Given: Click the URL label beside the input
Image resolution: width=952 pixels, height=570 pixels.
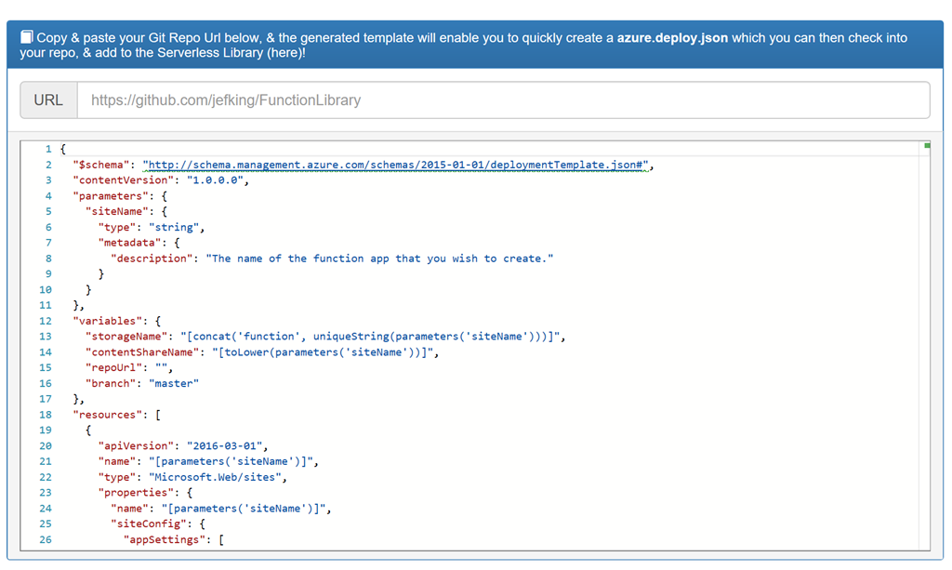Looking at the screenshot, I should [x=48, y=99].
